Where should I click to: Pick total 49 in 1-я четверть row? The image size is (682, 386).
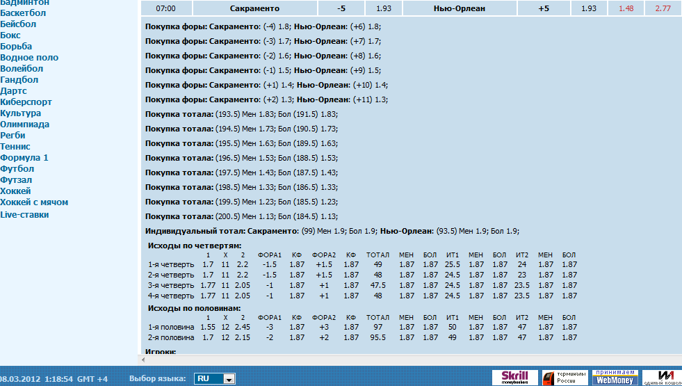(377, 264)
